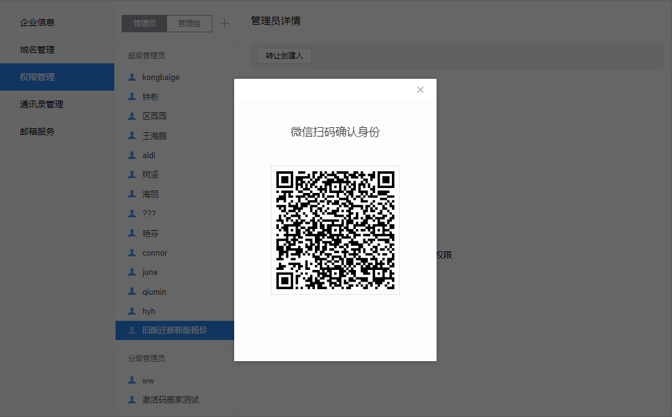Navigate to 邮箱服务

(x=37, y=132)
